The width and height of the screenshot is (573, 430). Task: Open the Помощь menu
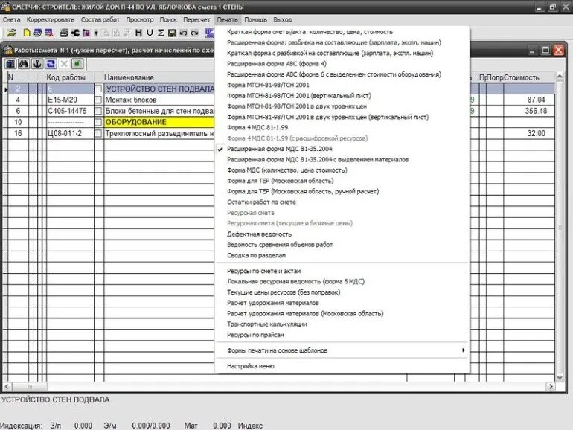(255, 20)
